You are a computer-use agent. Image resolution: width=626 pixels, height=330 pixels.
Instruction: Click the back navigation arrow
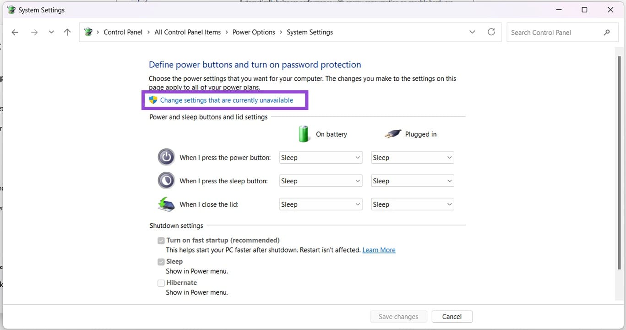(15, 32)
